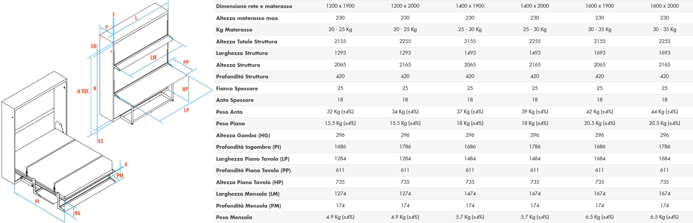Screen dimensions: 693x223
Task: Click the Fianco Spessore row label
Action: pyautogui.click(x=237, y=88)
